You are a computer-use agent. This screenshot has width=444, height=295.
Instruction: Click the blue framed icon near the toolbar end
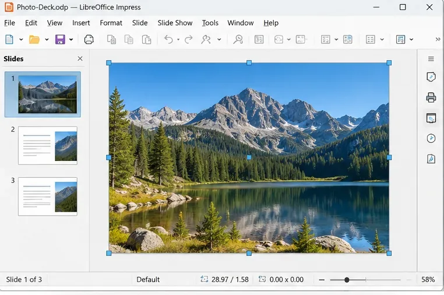tap(400, 40)
